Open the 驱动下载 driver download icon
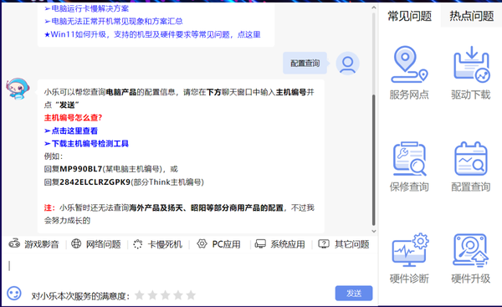Viewport: 502px width, 307px height. (471, 64)
